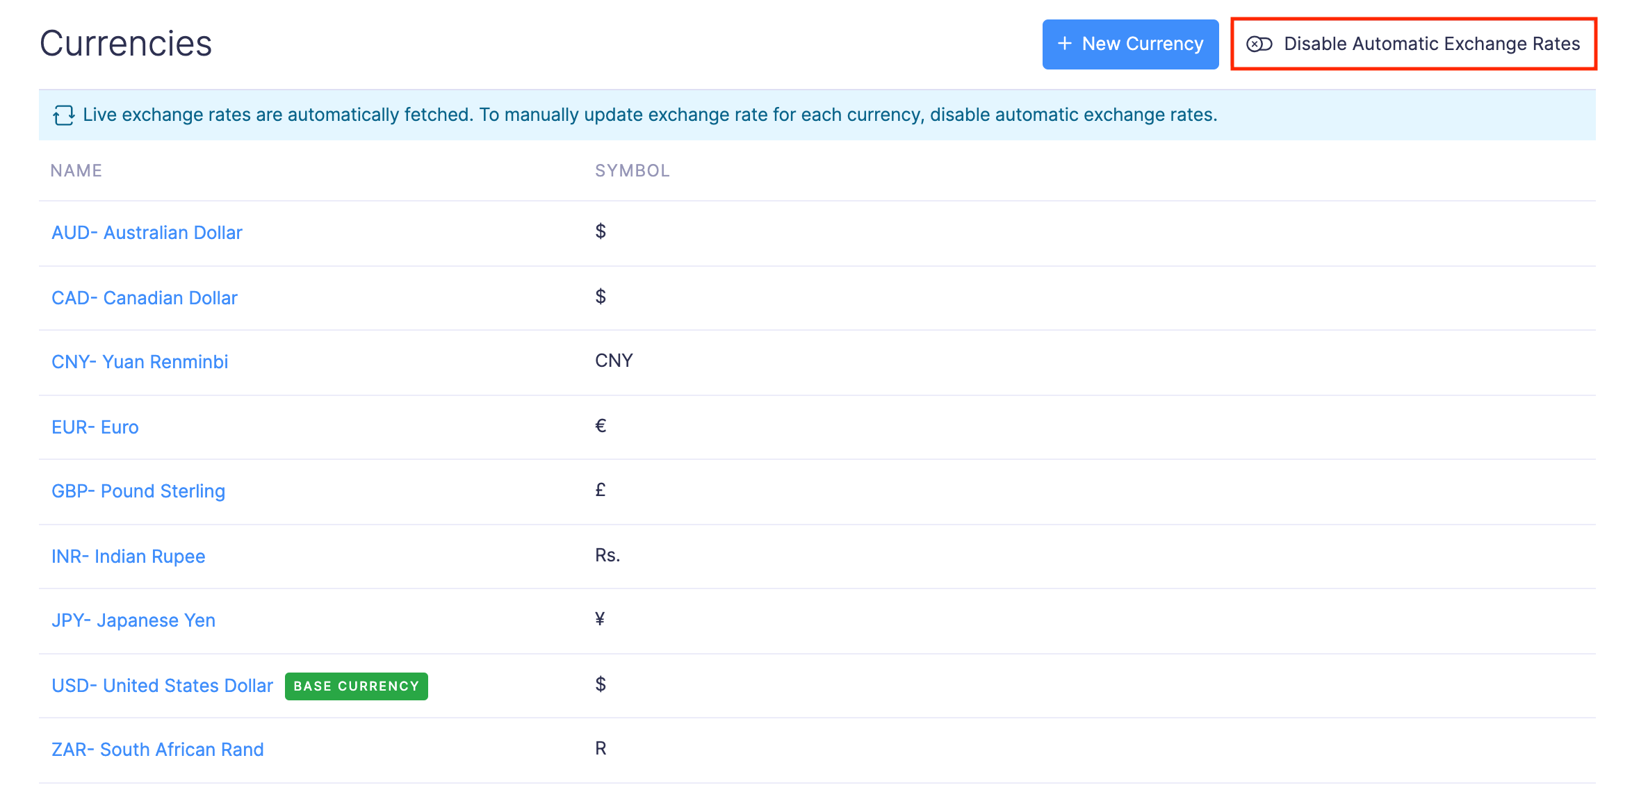Click the Currencies page heading
1632x799 pixels.
coord(126,44)
